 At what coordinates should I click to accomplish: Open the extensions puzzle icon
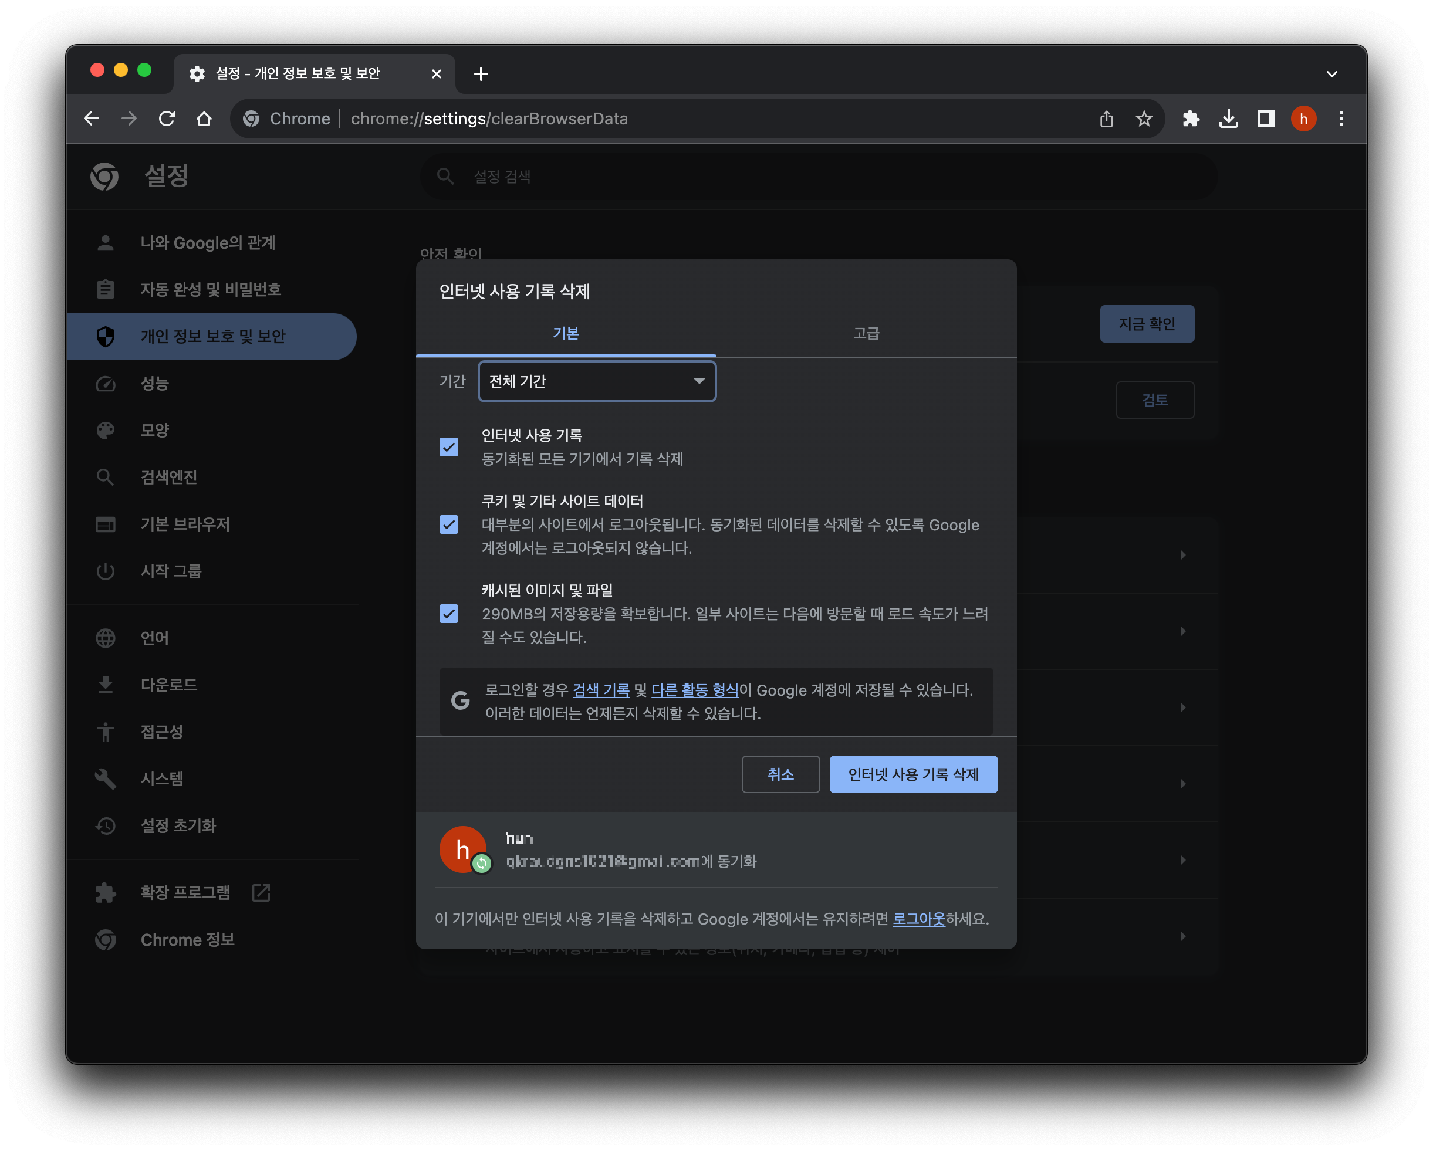coord(1191,119)
